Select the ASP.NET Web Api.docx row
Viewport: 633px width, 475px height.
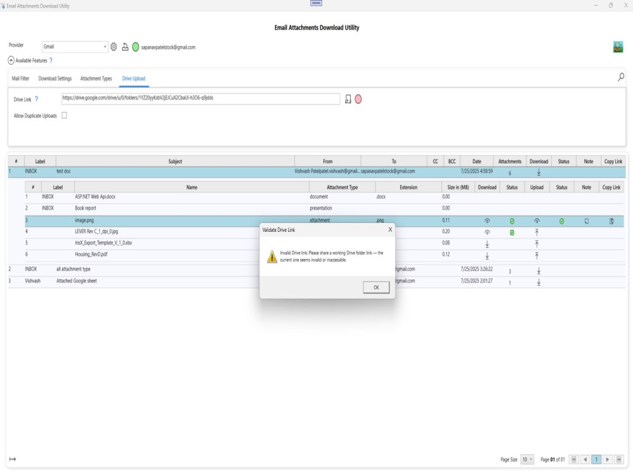click(324, 197)
